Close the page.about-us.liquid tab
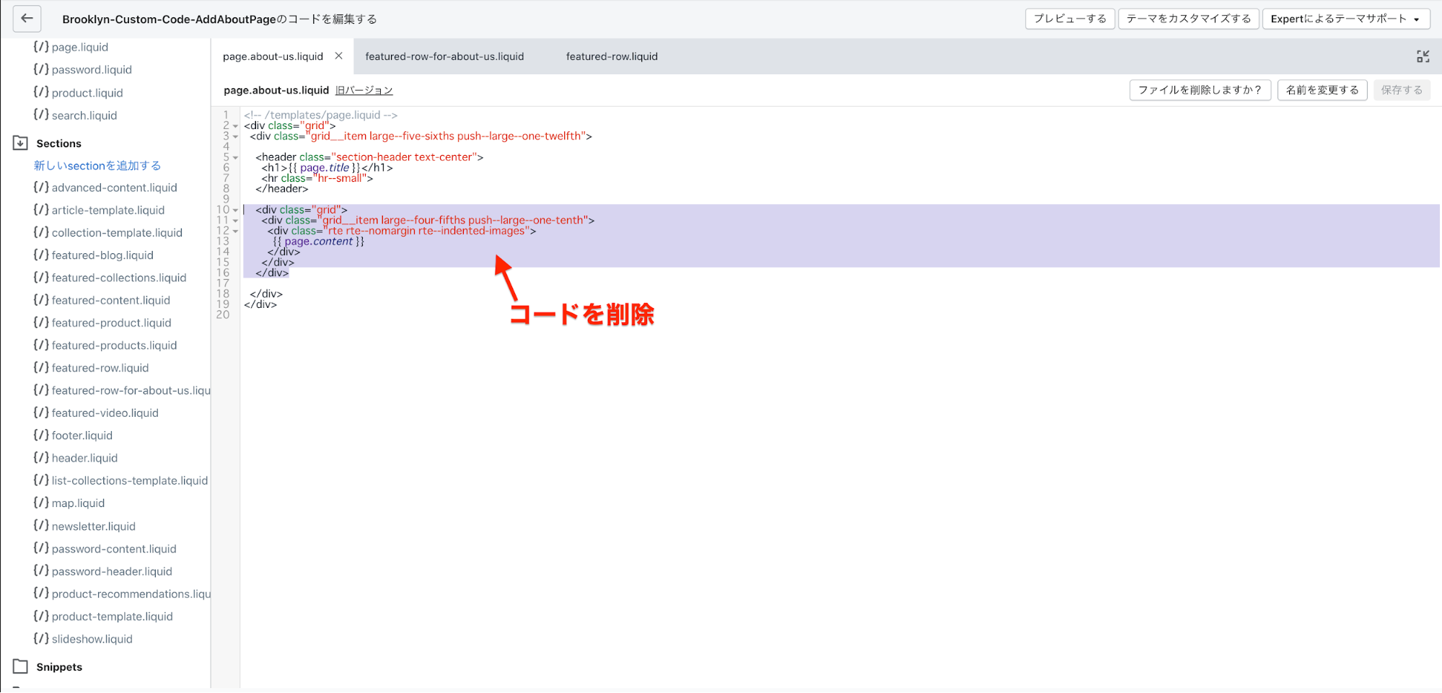Screen dimensions: 1442x693 (338, 56)
